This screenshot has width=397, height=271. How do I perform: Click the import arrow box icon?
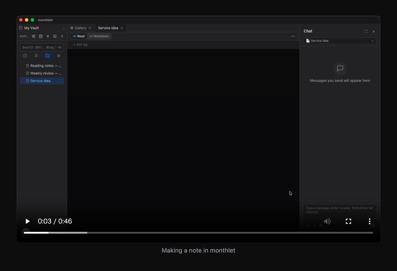click(x=55, y=36)
